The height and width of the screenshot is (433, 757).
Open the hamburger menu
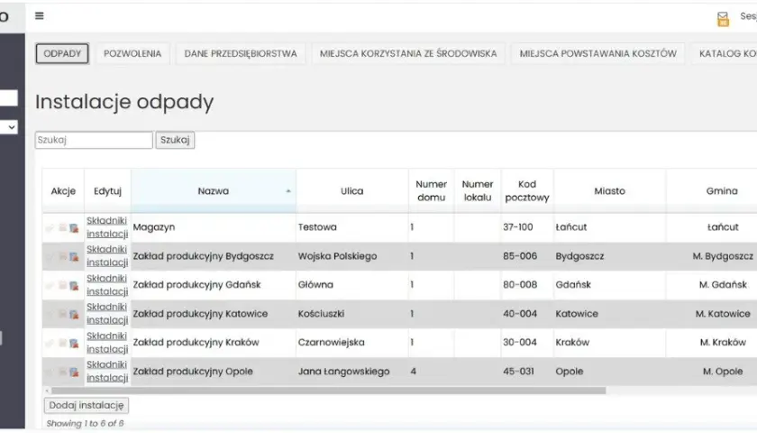(x=40, y=16)
